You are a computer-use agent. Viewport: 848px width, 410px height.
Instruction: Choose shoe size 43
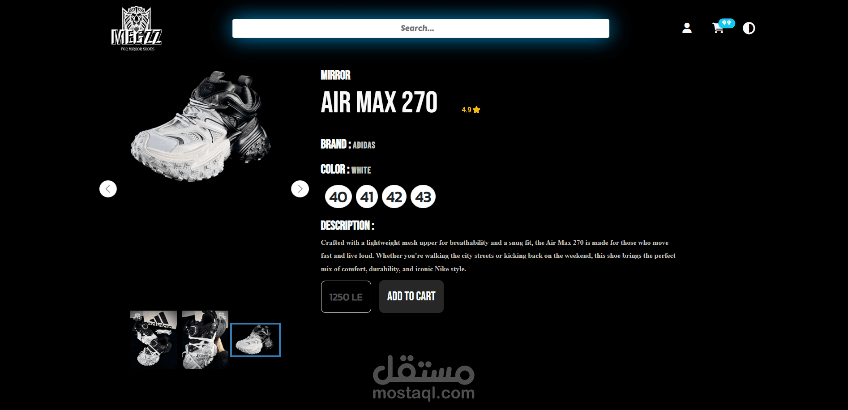[423, 196]
